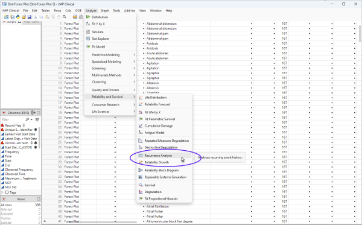Click the Python script toolbar icon
Image resolution: width=362 pixels, height=225 pixels.
17,17
